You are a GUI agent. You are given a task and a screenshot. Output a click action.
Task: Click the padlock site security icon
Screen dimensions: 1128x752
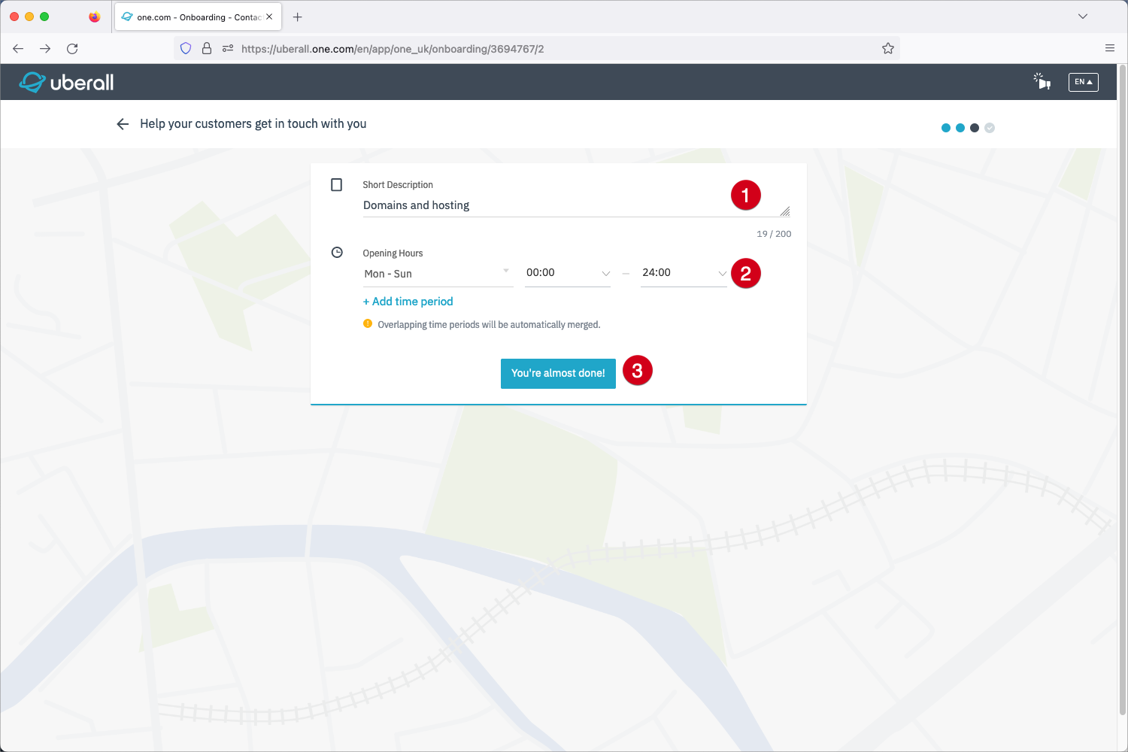(x=207, y=49)
